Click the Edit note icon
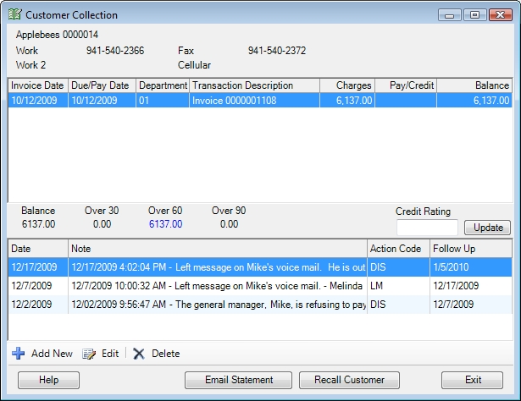This screenshot has height=401, width=521. [89, 354]
